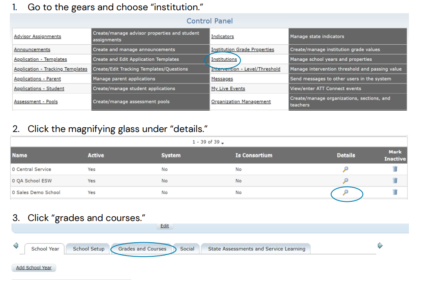This screenshot has height=284, width=426.
Task: Open the Organization Management link
Action: click(241, 101)
